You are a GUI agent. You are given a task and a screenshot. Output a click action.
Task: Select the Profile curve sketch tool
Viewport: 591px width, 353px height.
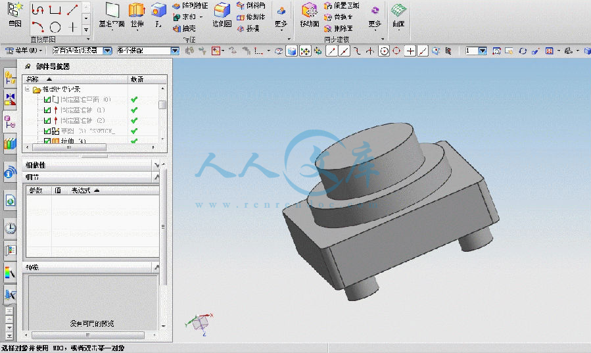pyautogui.click(x=37, y=9)
